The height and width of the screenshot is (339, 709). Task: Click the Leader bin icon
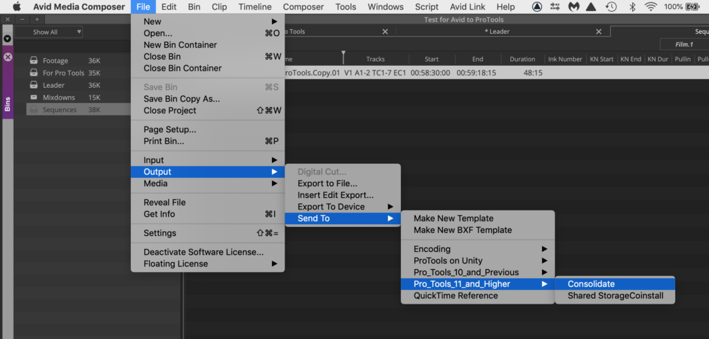tap(33, 85)
